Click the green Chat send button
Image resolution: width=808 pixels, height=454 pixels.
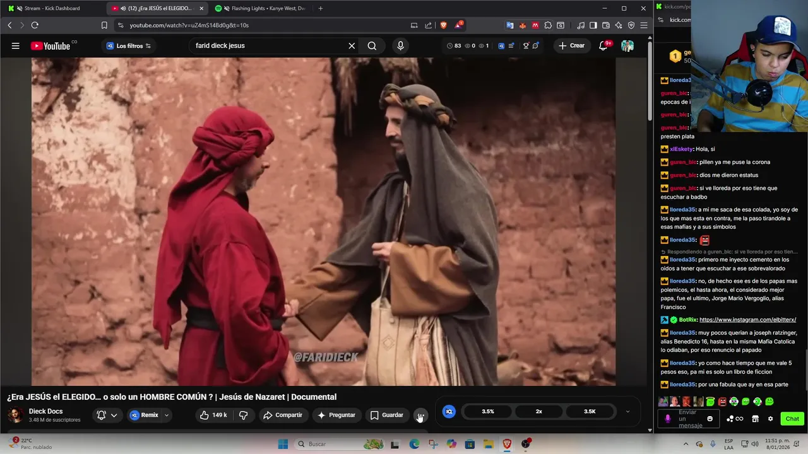pos(792,419)
